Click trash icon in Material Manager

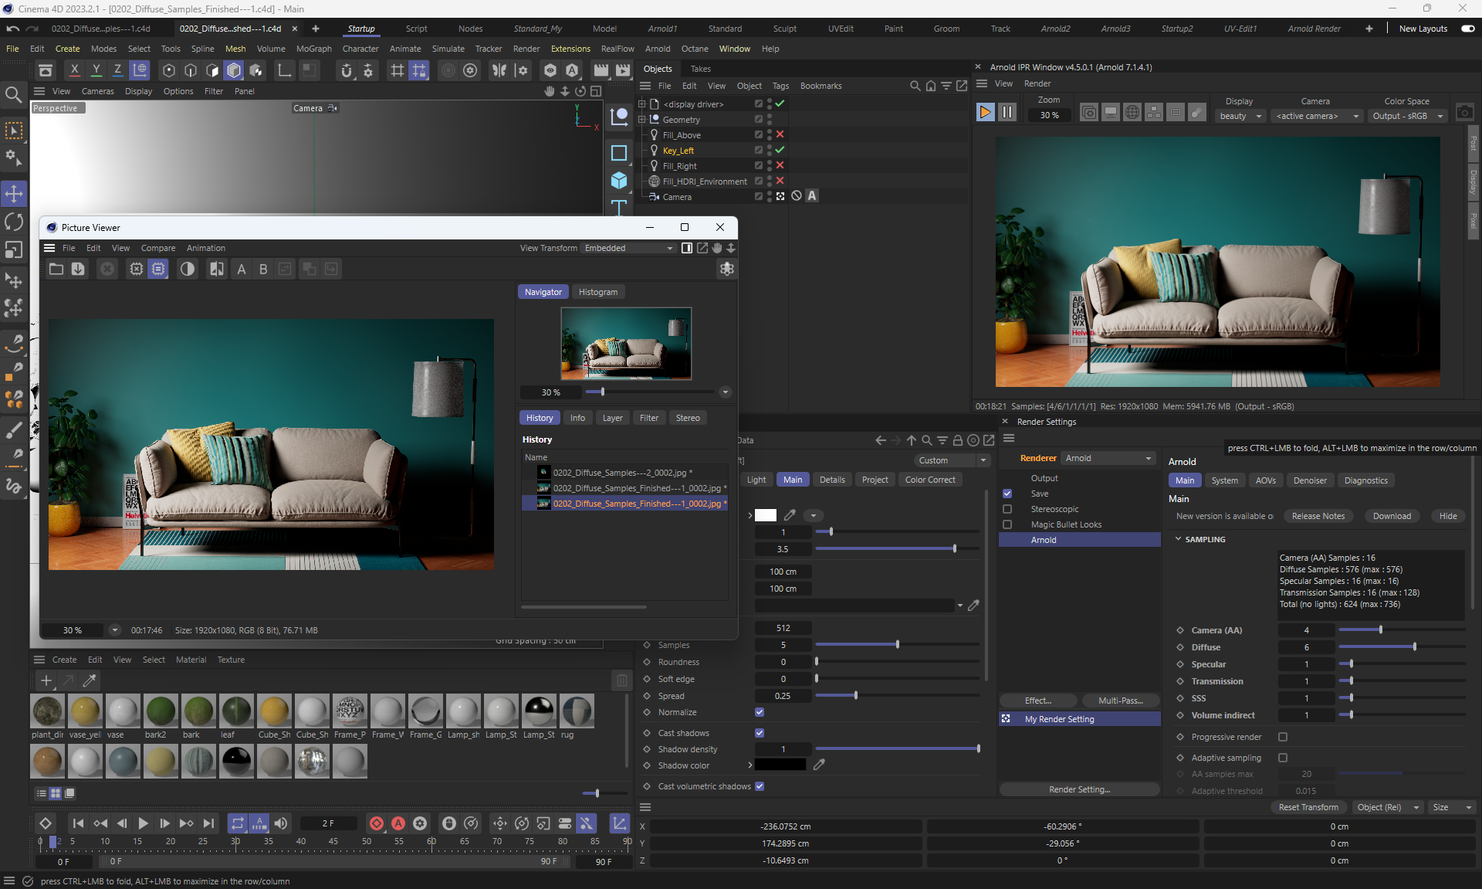click(x=621, y=680)
